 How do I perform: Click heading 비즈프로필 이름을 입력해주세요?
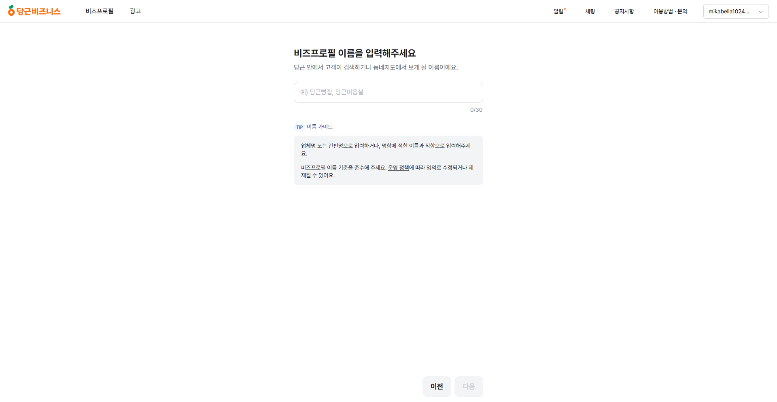point(355,53)
